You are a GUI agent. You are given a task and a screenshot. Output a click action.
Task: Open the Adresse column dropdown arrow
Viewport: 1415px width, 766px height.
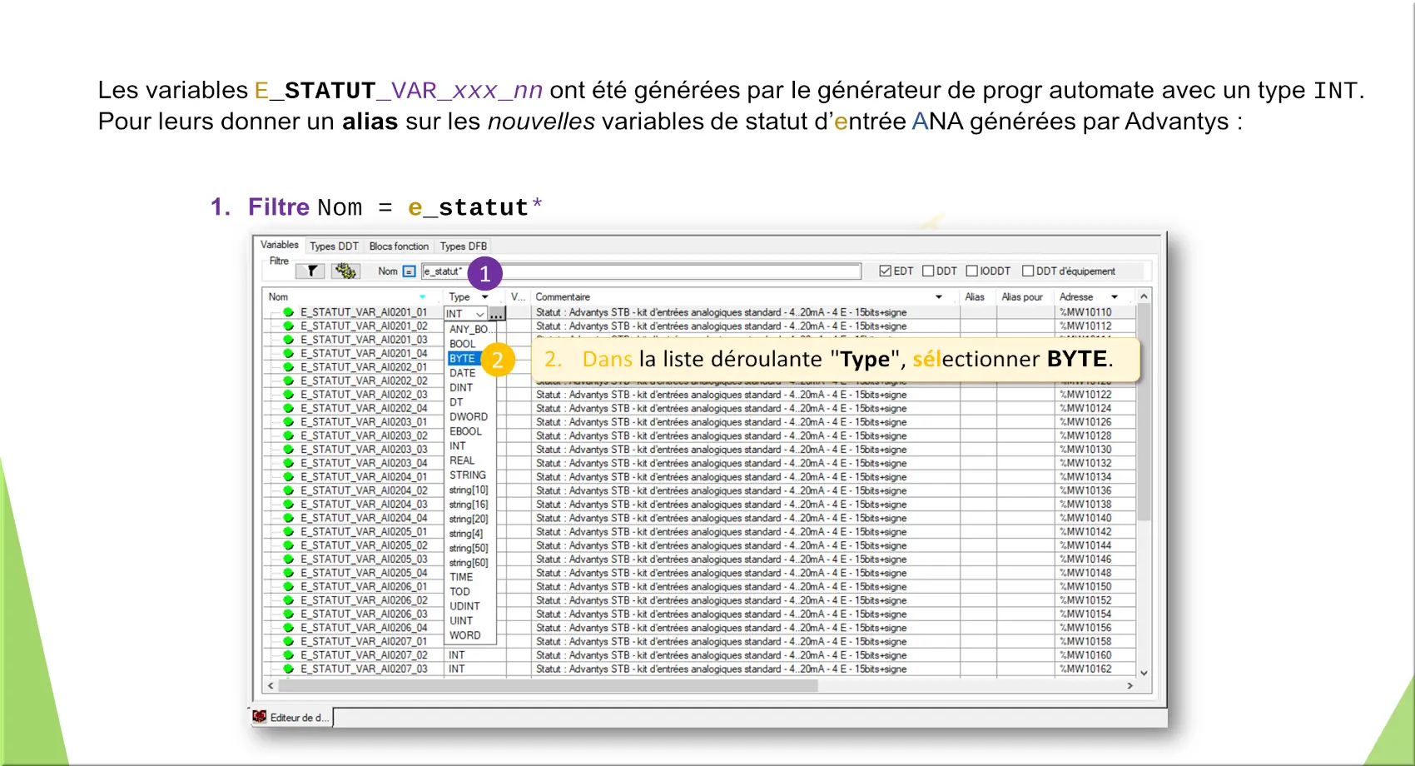(x=1115, y=297)
